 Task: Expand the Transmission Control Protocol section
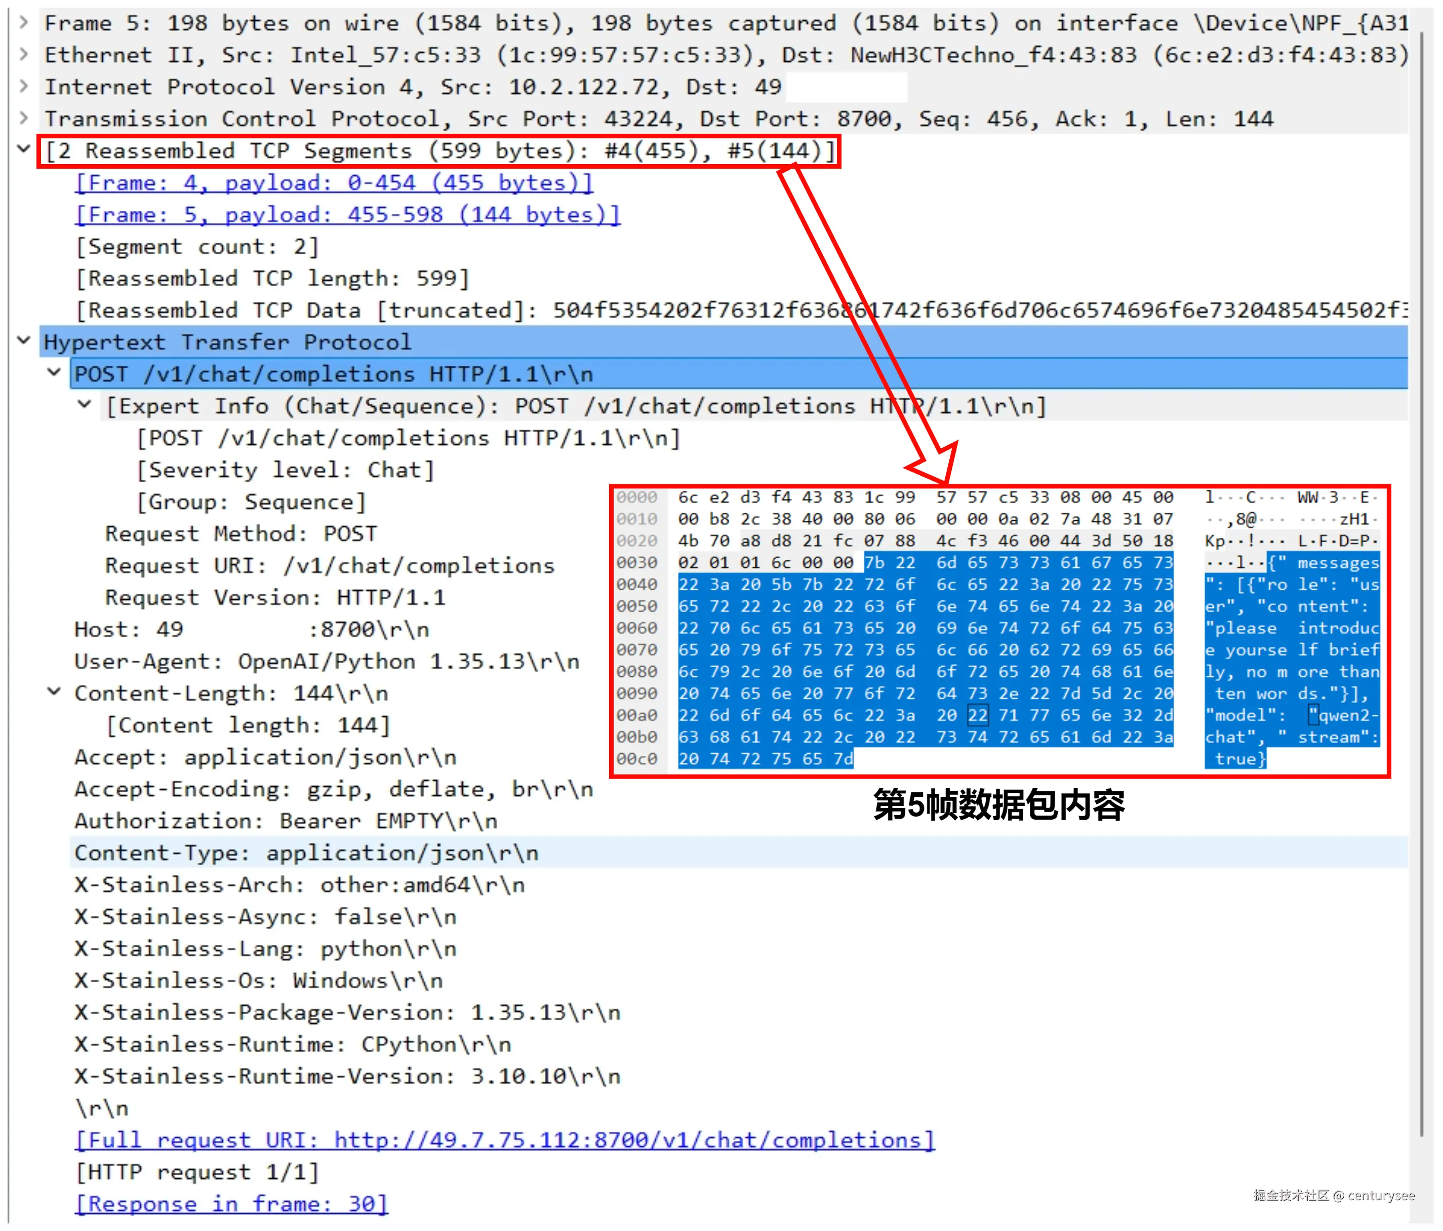[x=24, y=118]
